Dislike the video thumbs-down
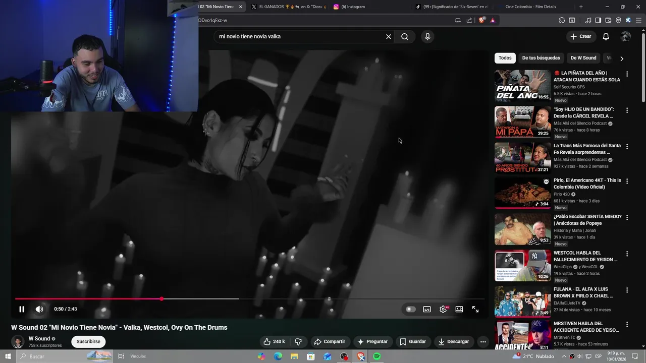 (x=298, y=341)
